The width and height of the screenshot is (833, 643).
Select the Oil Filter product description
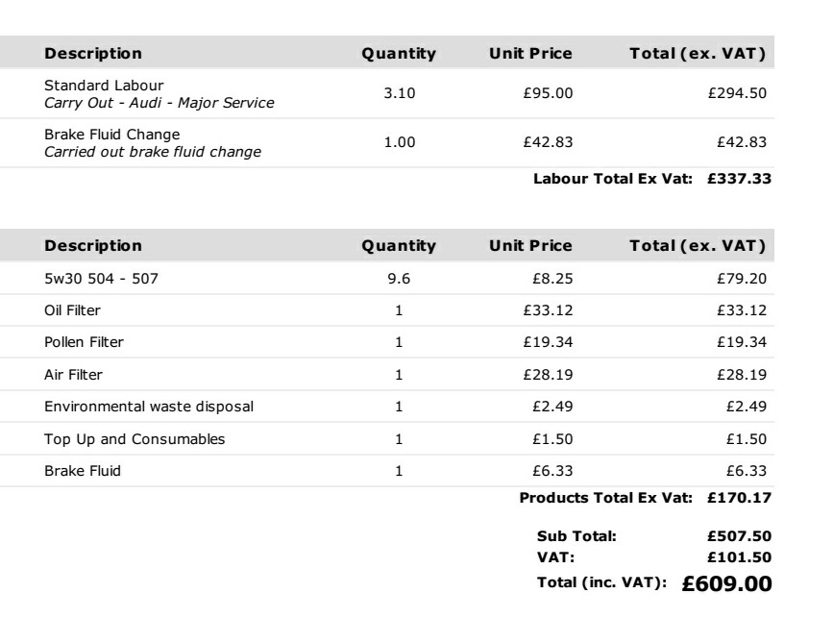73,311
